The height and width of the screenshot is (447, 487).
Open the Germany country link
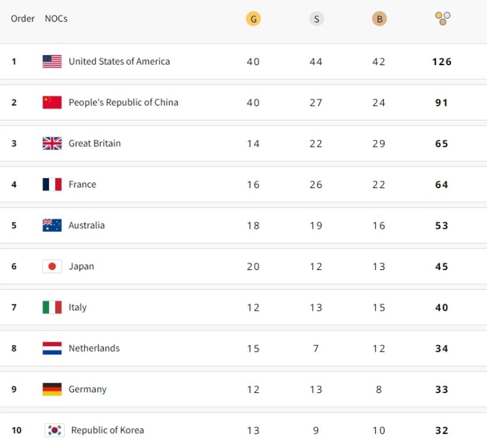point(87,389)
